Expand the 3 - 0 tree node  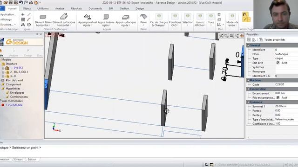[x=3, y=76]
